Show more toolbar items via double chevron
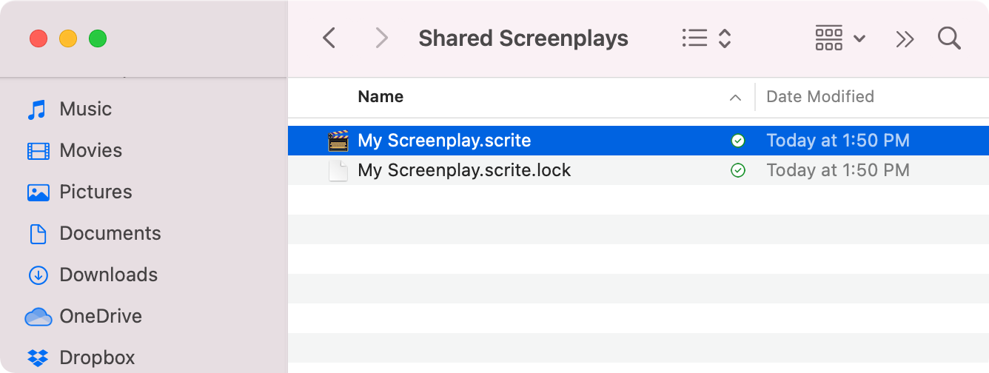This screenshot has width=989, height=373. pos(905,38)
